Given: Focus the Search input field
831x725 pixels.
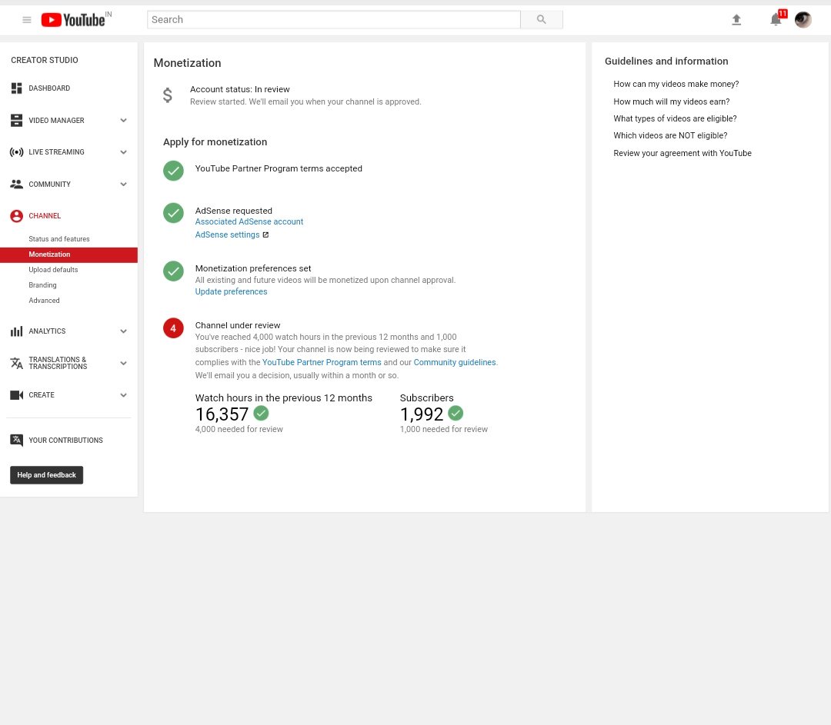Looking at the screenshot, I should [x=333, y=19].
